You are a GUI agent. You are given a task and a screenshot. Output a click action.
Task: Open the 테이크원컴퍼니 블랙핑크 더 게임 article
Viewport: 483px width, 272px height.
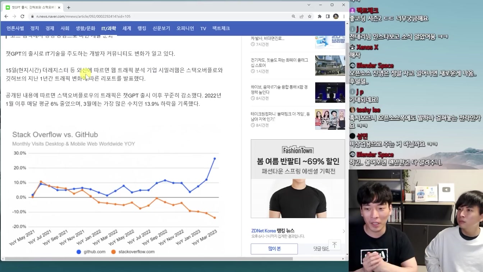coord(280,117)
